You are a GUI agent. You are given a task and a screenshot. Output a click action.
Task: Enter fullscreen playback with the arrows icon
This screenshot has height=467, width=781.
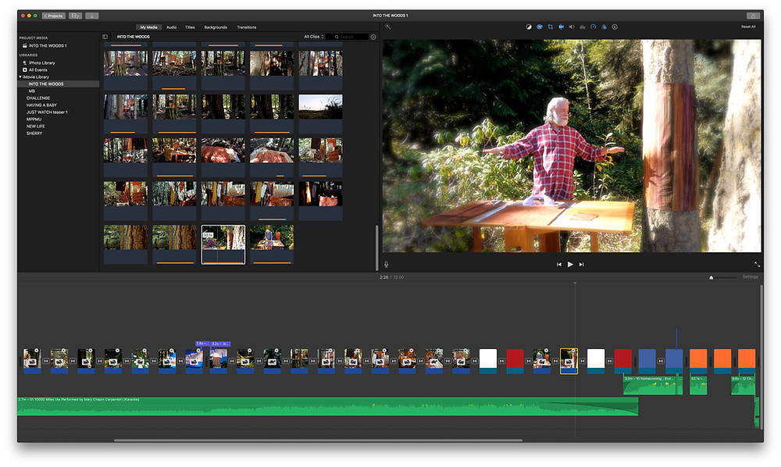tap(757, 265)
